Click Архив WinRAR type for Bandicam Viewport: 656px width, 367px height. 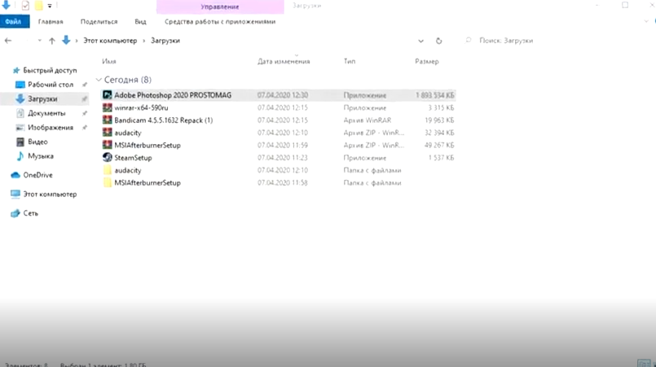(x=368, y=120)
